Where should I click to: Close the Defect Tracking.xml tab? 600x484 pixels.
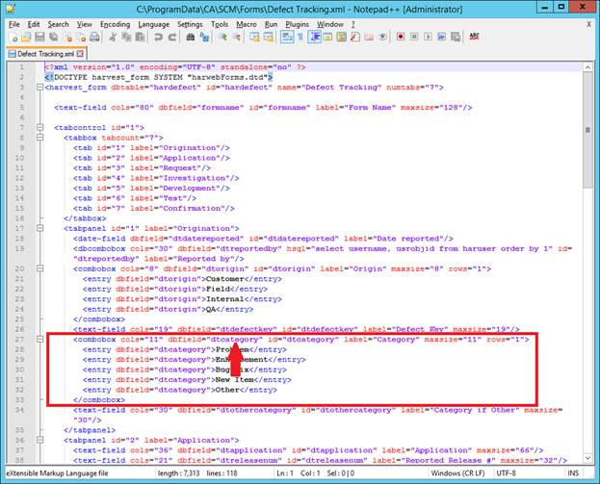[81, 53]
